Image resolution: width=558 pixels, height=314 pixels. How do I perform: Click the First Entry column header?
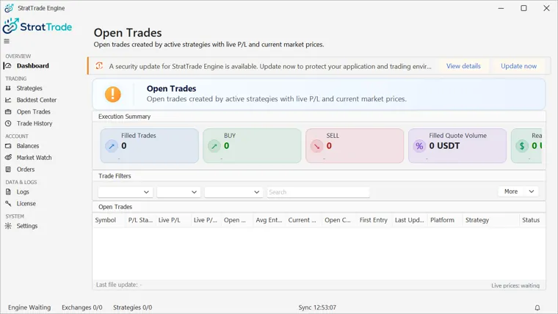[373, 220]
